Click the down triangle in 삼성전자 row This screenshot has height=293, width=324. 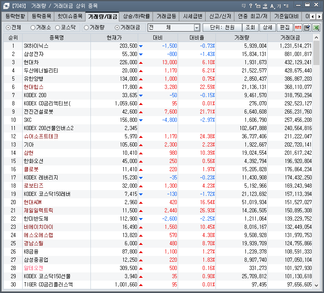pos(141,54)
